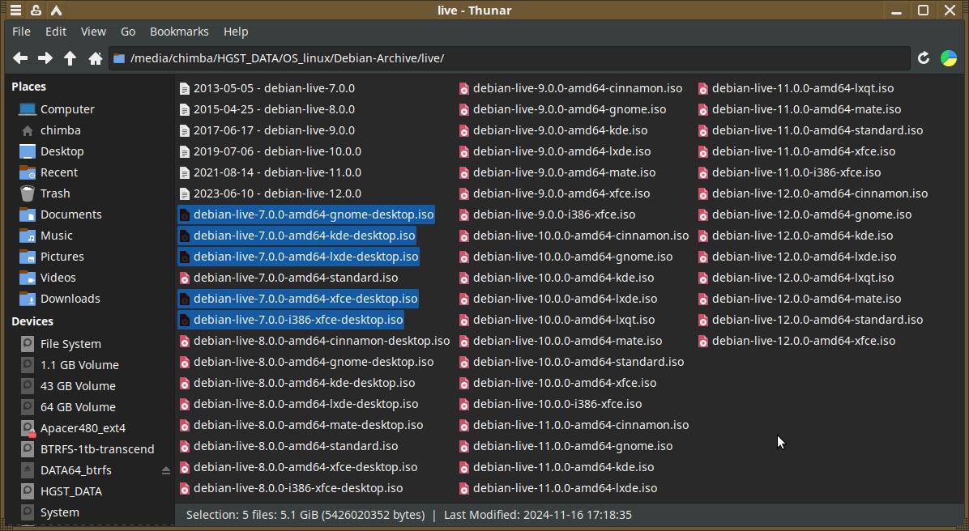Click the stick/pin window icon in the title bar
This screenshot has width=969, height=531.
36,10
